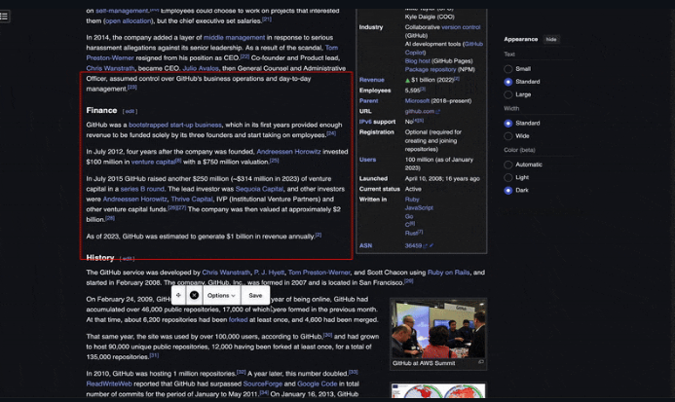Click the green revenue increase arrow
The image size is (675, 402).
pyautogui.click(x=407, y=79)
